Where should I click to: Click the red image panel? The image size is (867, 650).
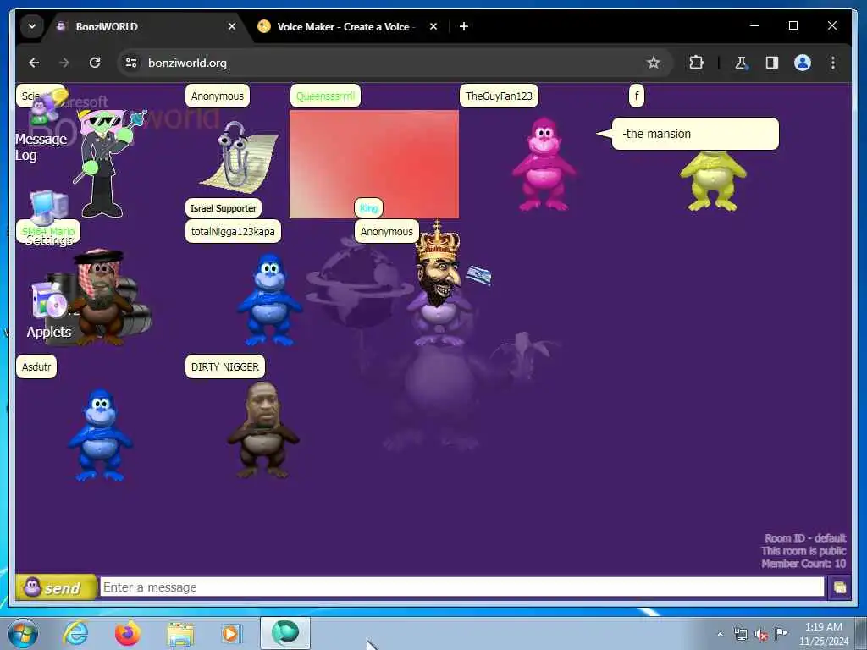click(x=373, y=164)
